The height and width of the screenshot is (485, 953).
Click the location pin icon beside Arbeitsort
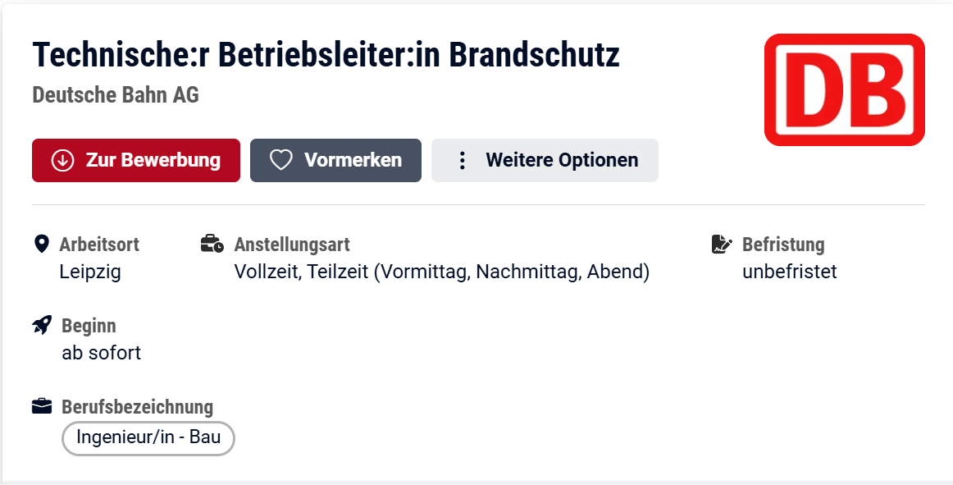point(41,244)
